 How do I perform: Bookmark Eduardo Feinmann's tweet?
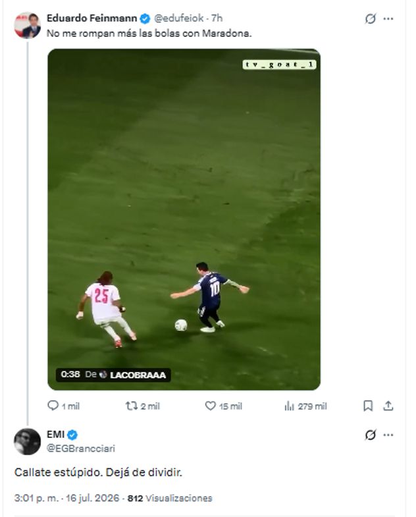pyautogui.click(x=368, y=406)
